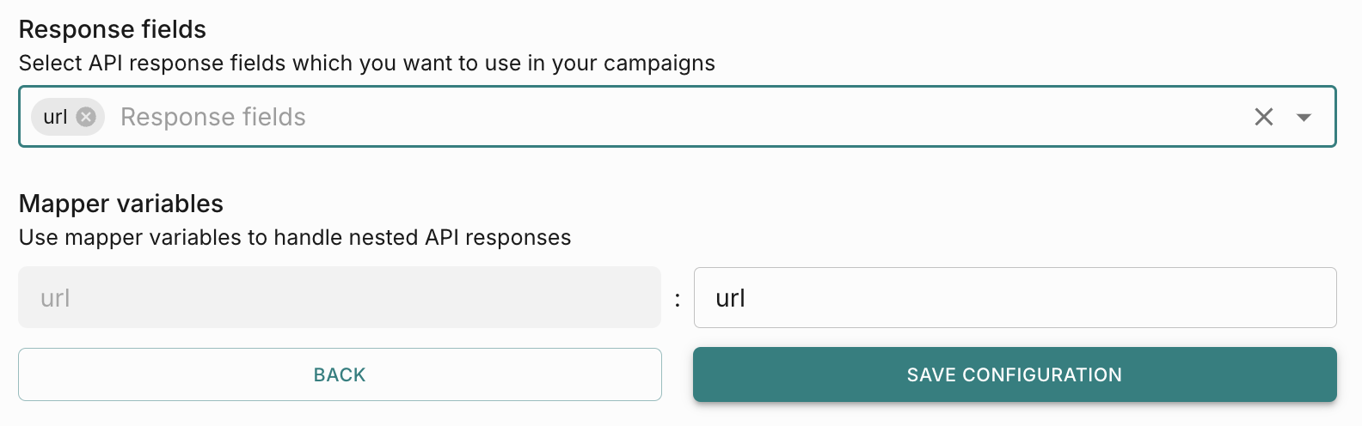This screenshot has width=1362, height=426.
Task: Focus the Response fields placeholder text
Action: coord(213,117)
